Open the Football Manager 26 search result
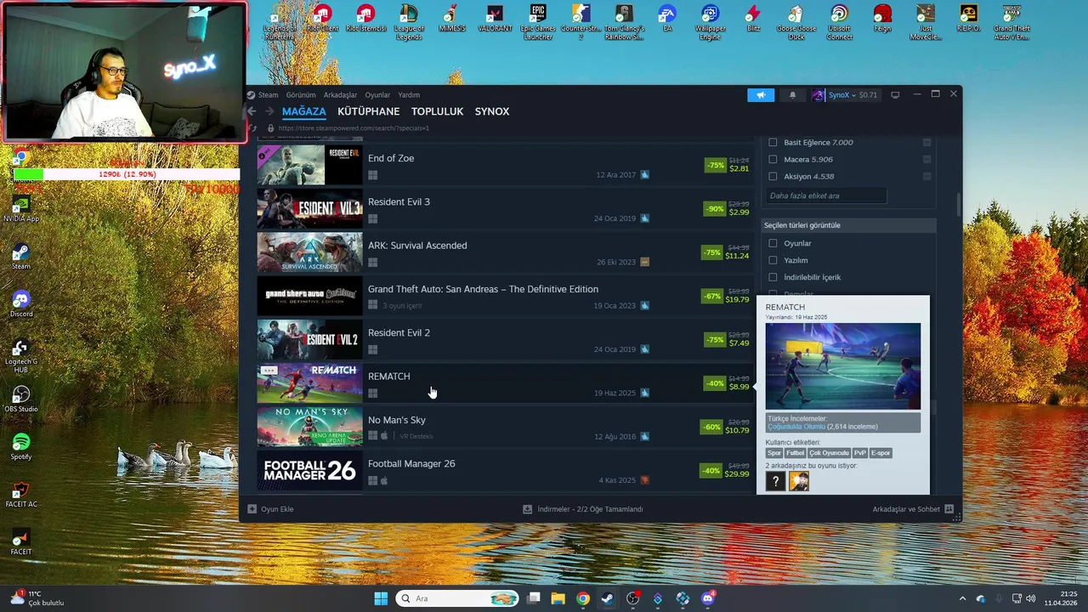This screenshot has height=612, width=1088. pyautogui.click(x=505, y=470)
